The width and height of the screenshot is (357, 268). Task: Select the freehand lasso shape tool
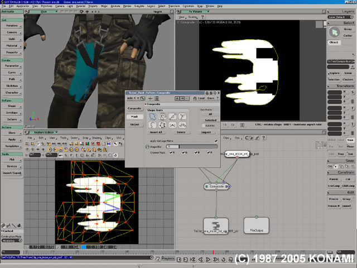[162, 117]
